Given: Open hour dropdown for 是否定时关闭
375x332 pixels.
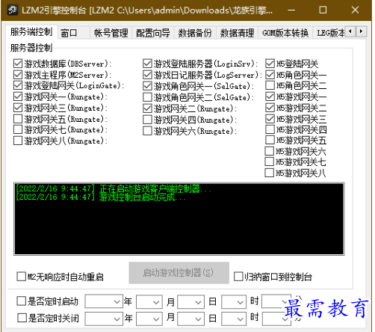Looking at the screenshot, I should tap(234, 319).
